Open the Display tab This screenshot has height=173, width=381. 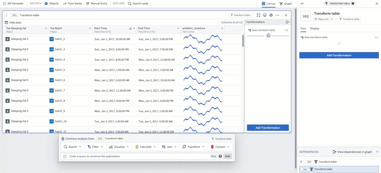click(315, 28)
